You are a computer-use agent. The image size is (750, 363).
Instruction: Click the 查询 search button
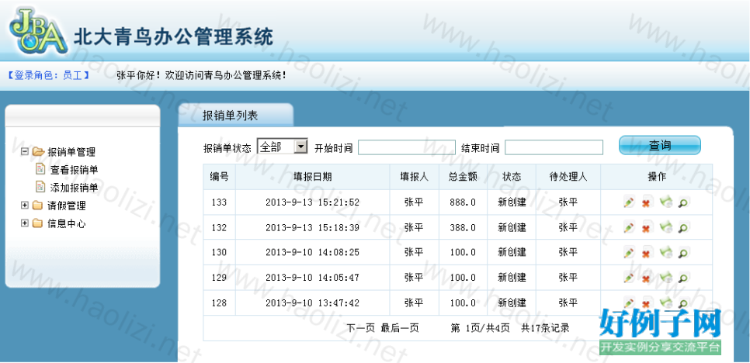659,145
